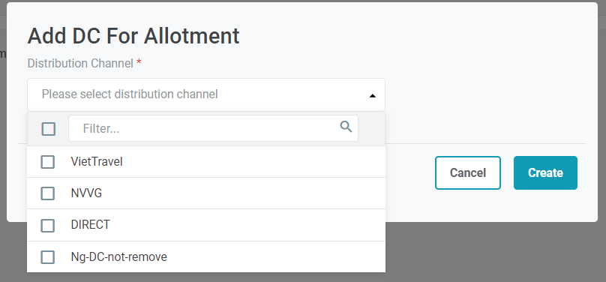606x282 pixels.
Task: Pick the DIRECT option label
Action: 91,225
